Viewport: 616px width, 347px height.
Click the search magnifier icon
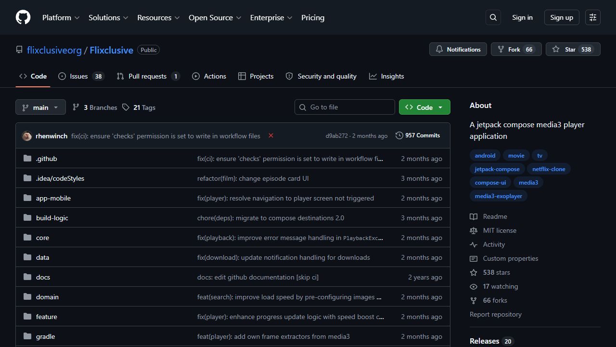[493, 17]
